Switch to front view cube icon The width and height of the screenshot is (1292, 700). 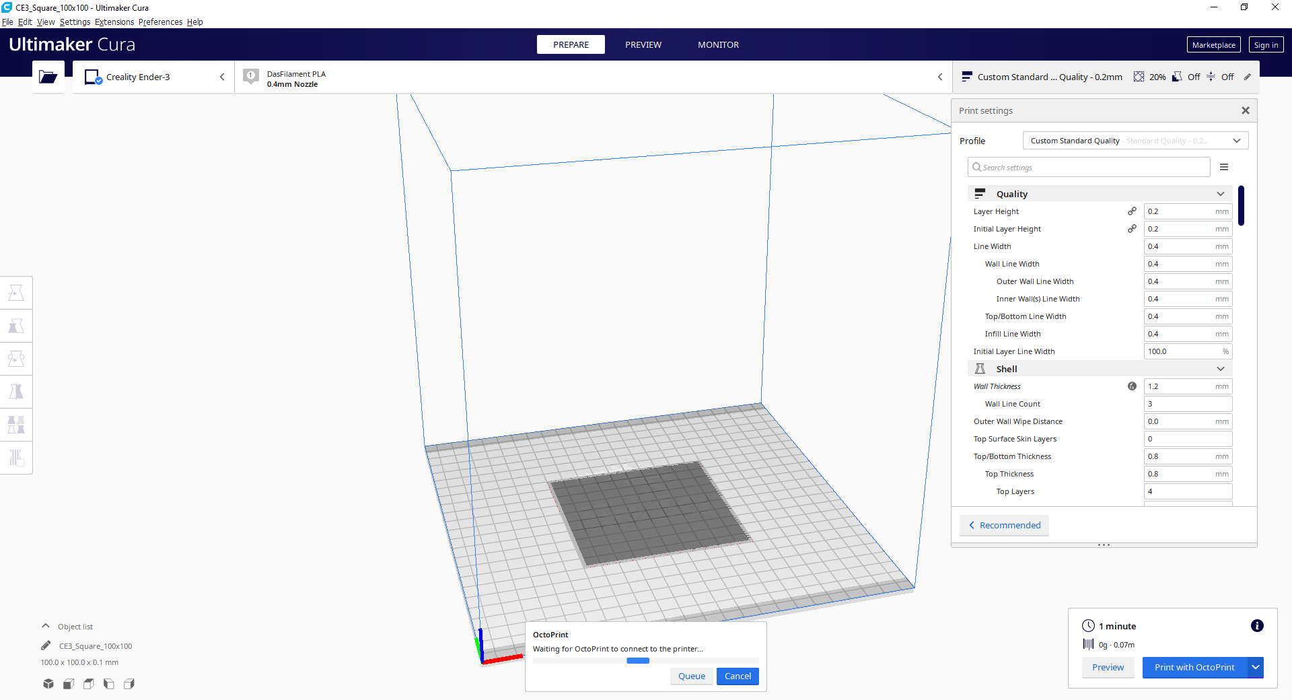tap(69, 684)
